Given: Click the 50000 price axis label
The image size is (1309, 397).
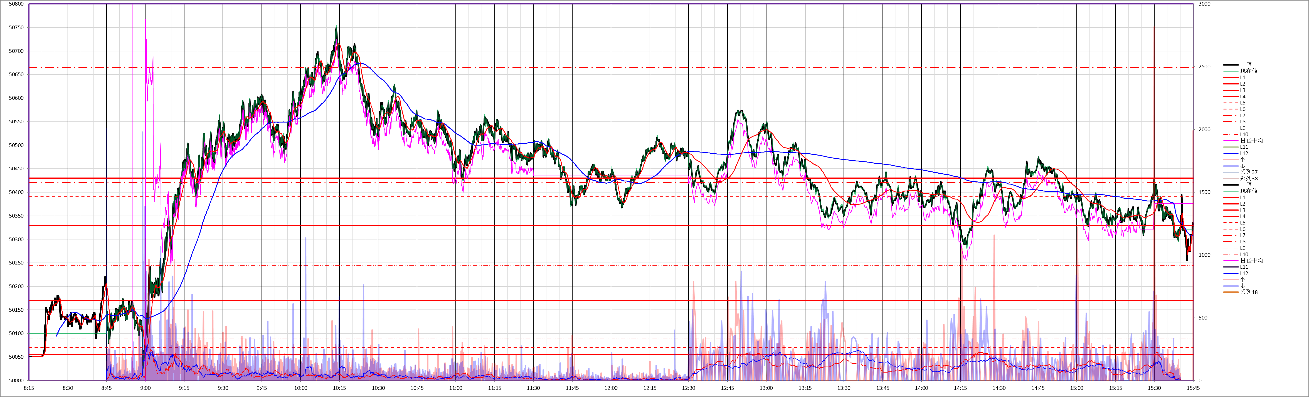Looking at the screenshot, I should click(16, 381).
